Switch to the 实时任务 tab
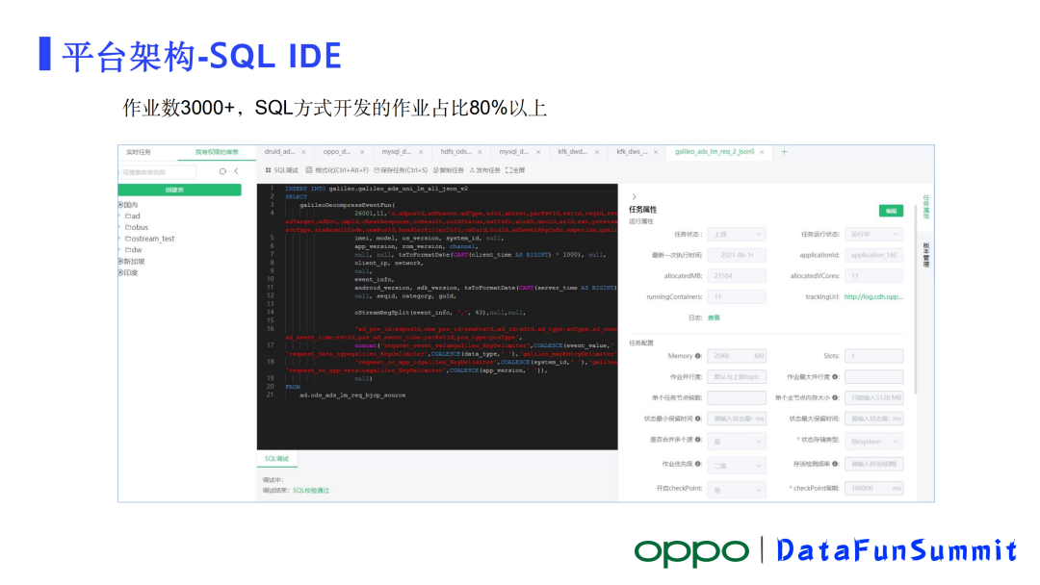 (x=139, y=152)
